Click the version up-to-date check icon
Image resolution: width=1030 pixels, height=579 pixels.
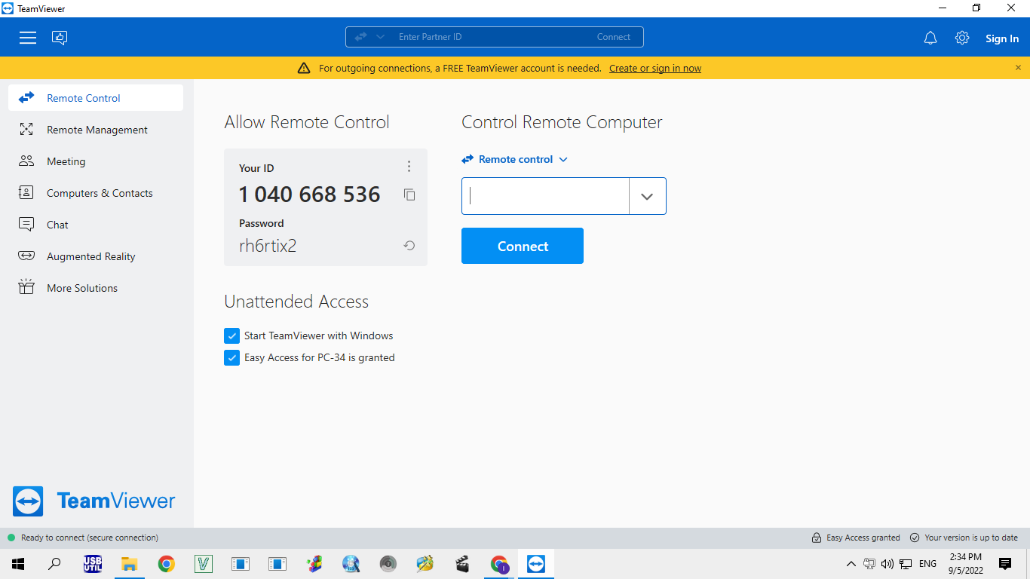coord(915,538)
